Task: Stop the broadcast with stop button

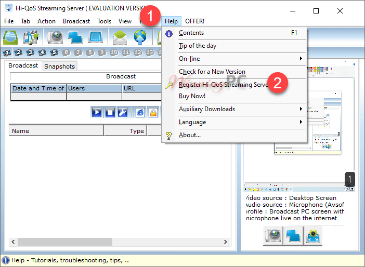Action: tap(110, 112)
